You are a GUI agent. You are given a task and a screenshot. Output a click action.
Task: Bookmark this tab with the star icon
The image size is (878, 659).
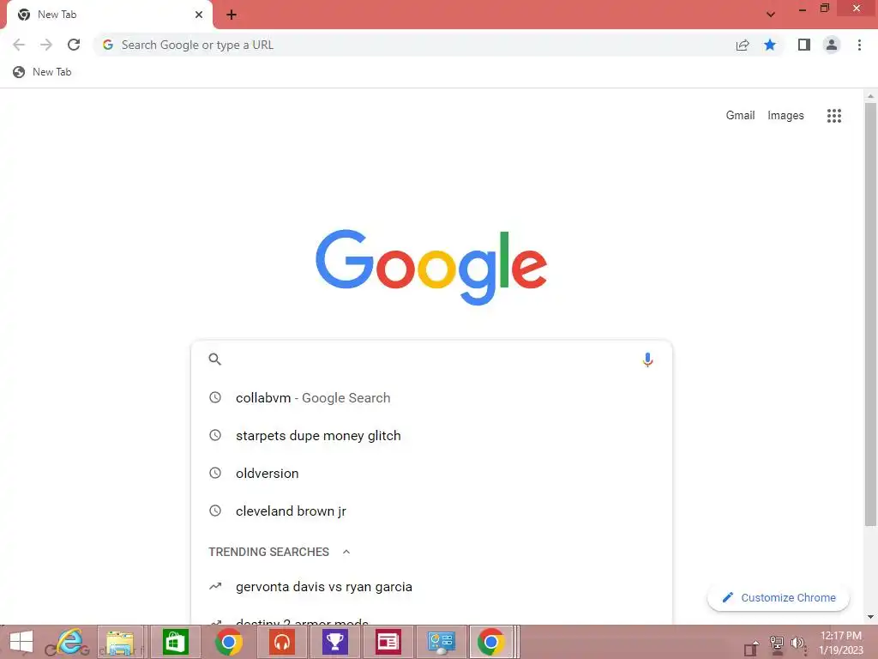[770, 45]
